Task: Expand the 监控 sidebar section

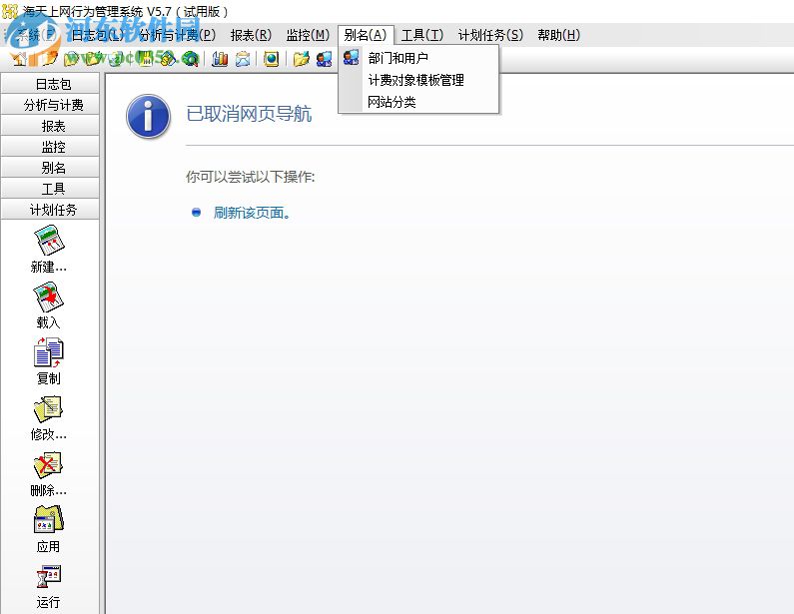Action: coord(50,147)
